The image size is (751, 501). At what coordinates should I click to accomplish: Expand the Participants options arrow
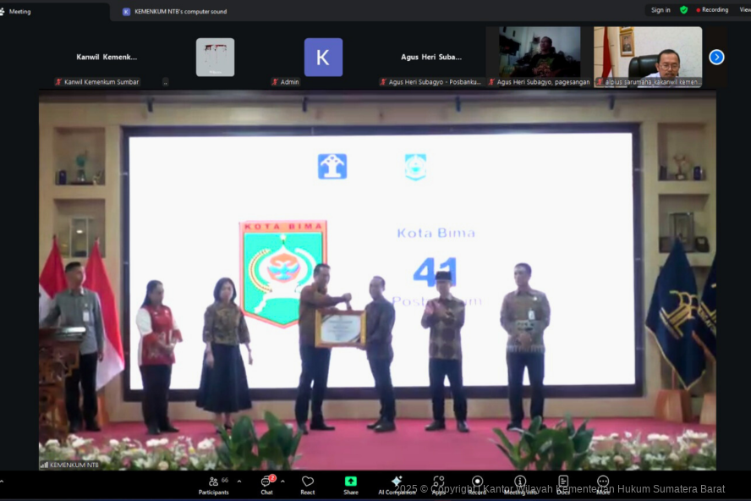[x=239, y=481]
